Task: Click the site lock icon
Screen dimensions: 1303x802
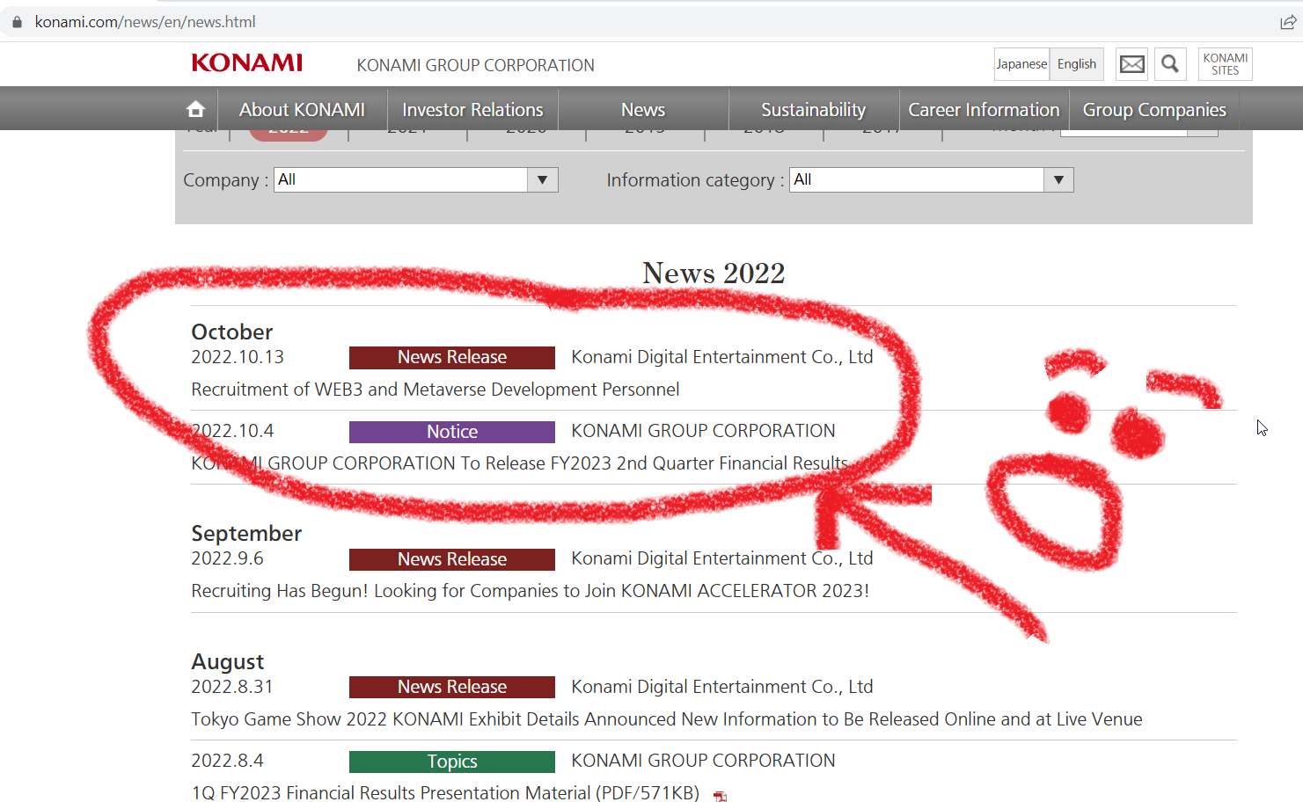Action: pyautogui.click(x=17, y=22)
